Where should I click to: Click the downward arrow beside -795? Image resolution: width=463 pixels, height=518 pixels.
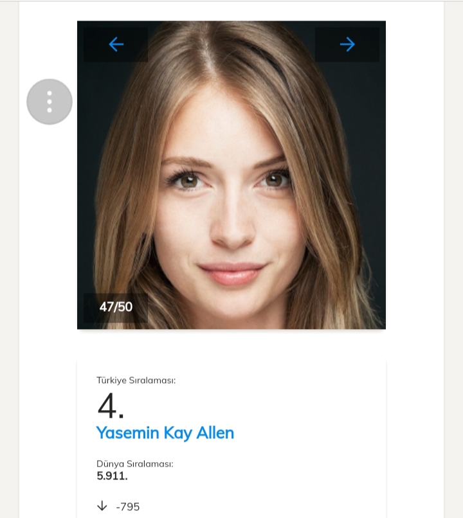tap(102, 506)
